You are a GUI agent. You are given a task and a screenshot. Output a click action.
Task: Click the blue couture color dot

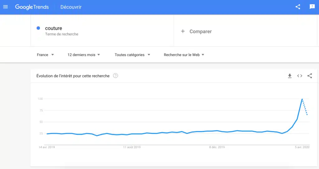tap(38, 28)
